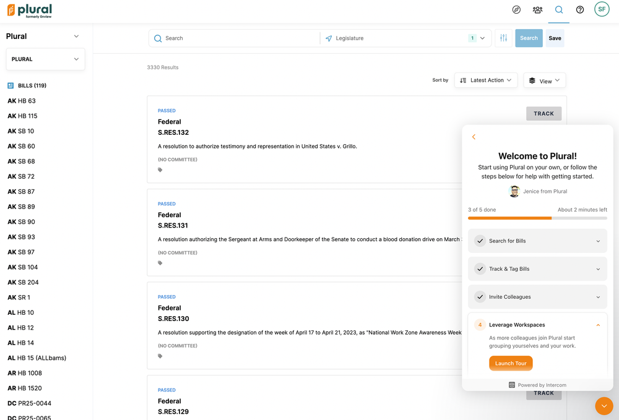Click the Plural logo

tap(29, 11)
